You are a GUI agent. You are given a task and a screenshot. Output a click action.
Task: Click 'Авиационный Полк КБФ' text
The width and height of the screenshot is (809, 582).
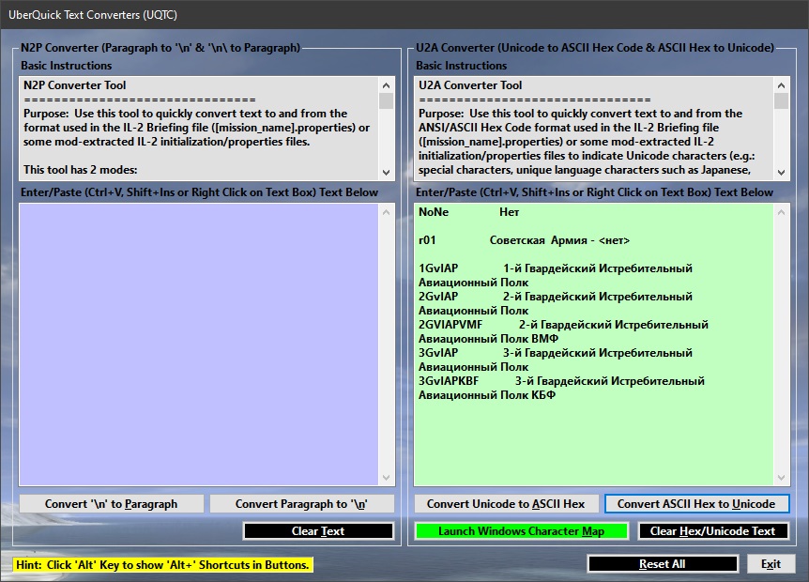487,395
